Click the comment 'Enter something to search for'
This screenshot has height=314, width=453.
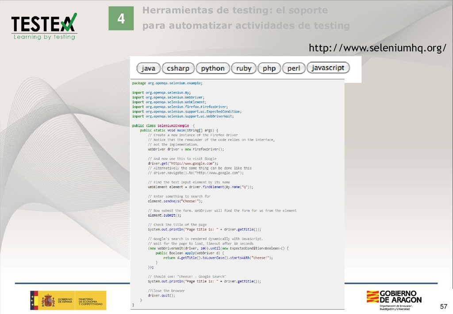point(179,197)
